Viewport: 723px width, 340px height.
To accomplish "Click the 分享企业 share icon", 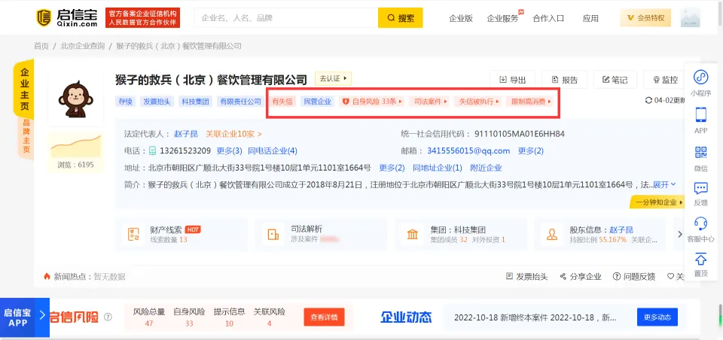I will coord(562,277).
